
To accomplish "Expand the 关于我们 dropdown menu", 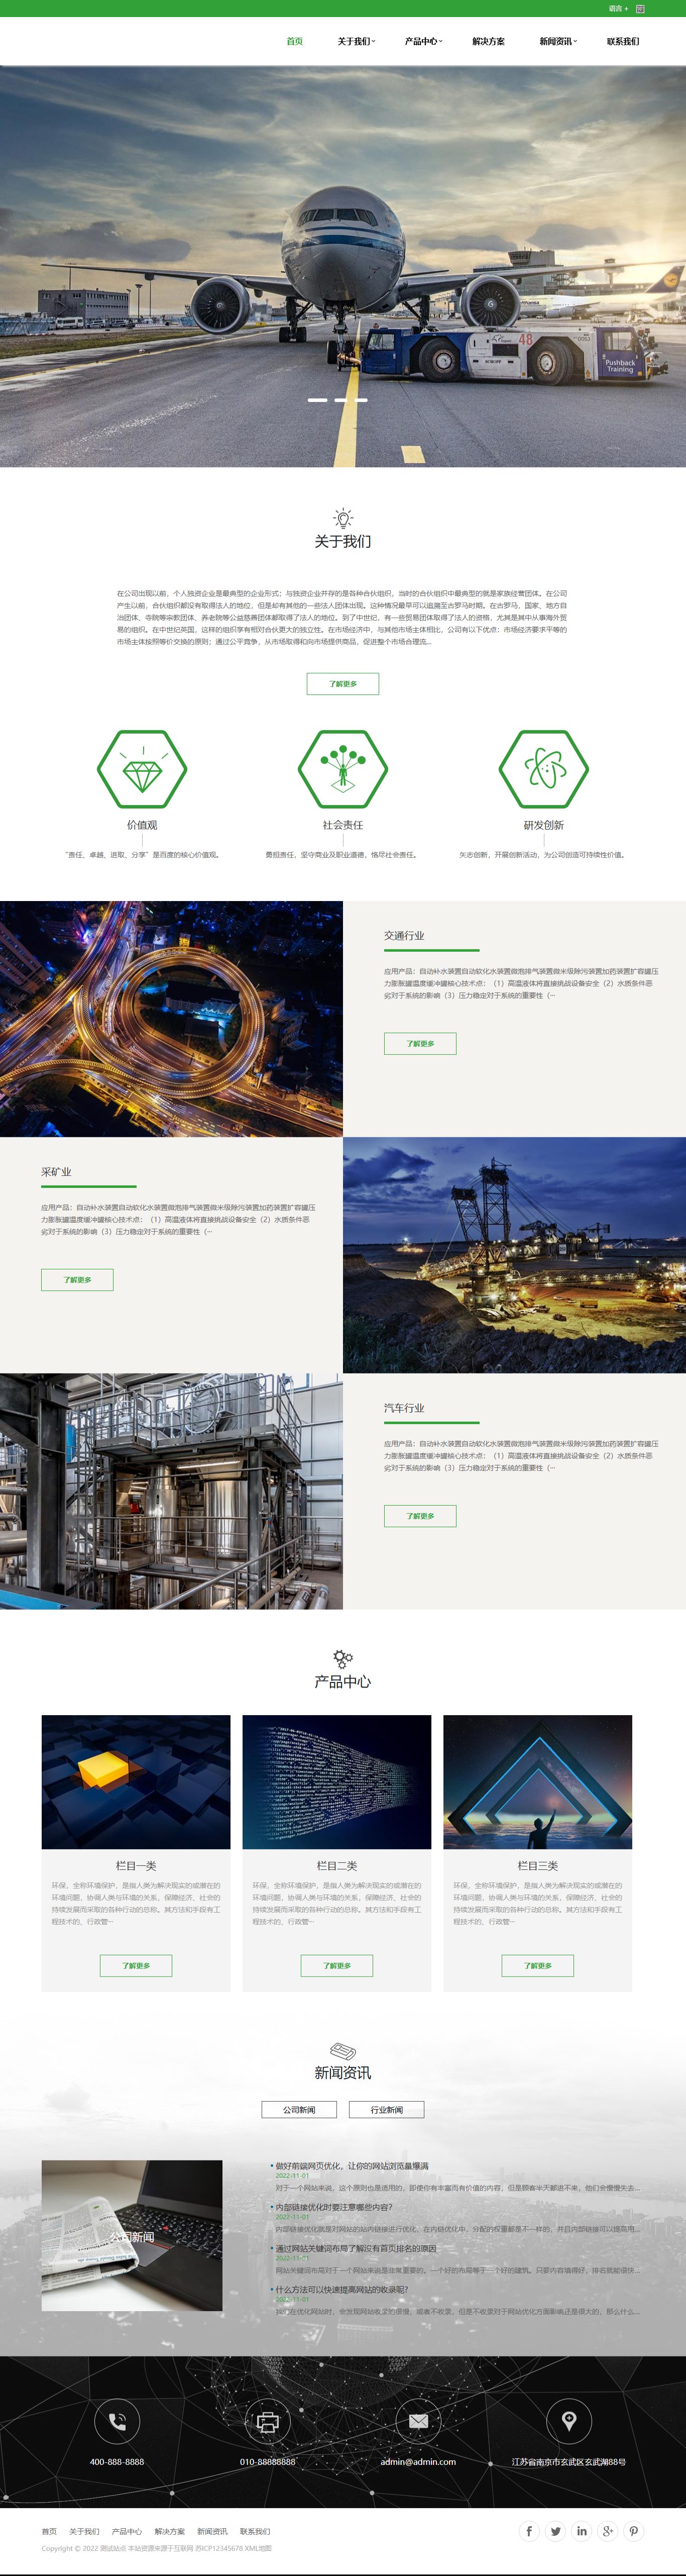I will 356,41.
